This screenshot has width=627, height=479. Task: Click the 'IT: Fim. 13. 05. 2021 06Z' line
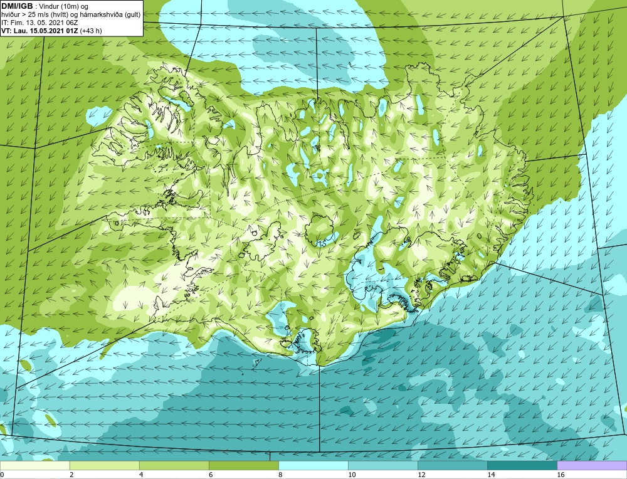pyautogui.click(x=40, y=23)
